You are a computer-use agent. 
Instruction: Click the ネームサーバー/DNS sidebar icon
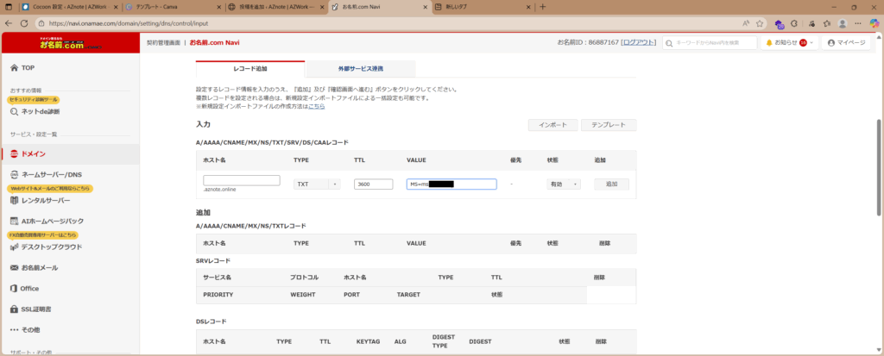pos(14,175)
